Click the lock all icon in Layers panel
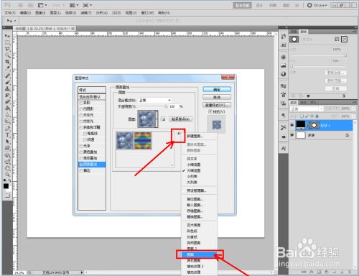 (317, 116)
